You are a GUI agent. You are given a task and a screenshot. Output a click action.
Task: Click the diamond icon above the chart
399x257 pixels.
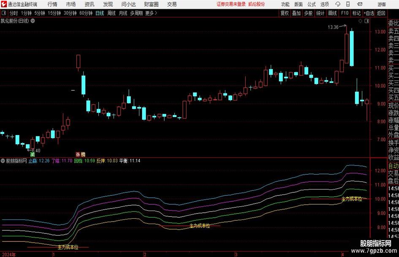(x=360, y=21)
